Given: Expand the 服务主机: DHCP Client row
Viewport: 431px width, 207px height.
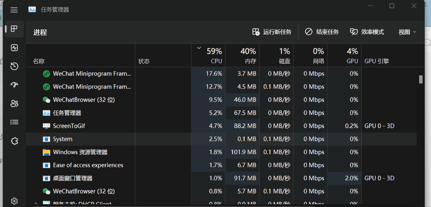Looking at the screenshot, I should 36,204.
